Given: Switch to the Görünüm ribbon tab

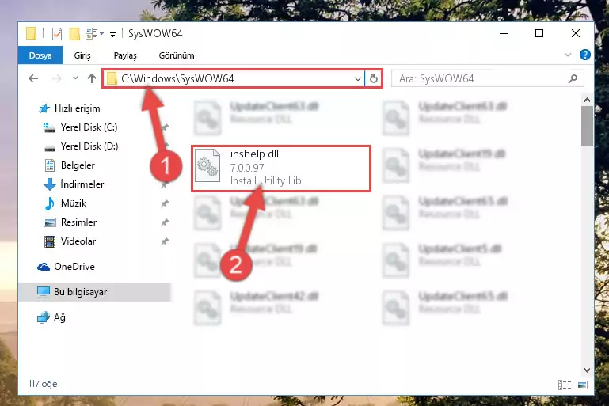Looking at the screenshot, I should click(x=177, y=55).
